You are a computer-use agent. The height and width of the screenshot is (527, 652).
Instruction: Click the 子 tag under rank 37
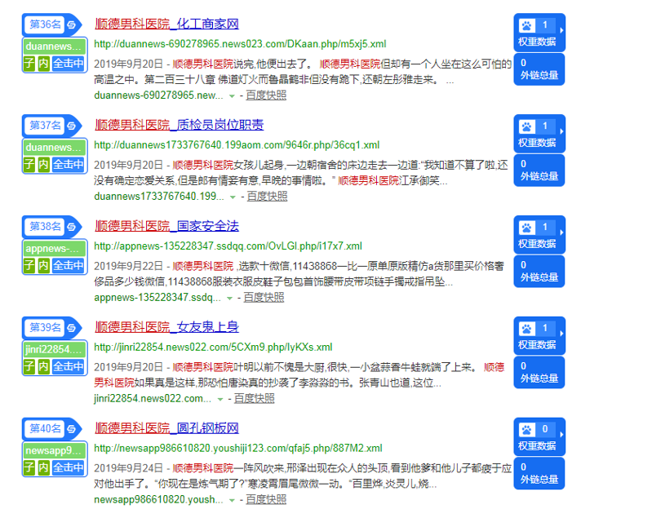click(x=29, y=165)
